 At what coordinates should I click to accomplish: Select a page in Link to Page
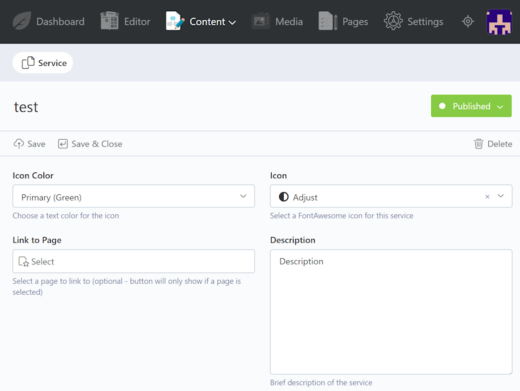[x=133, y=261]
